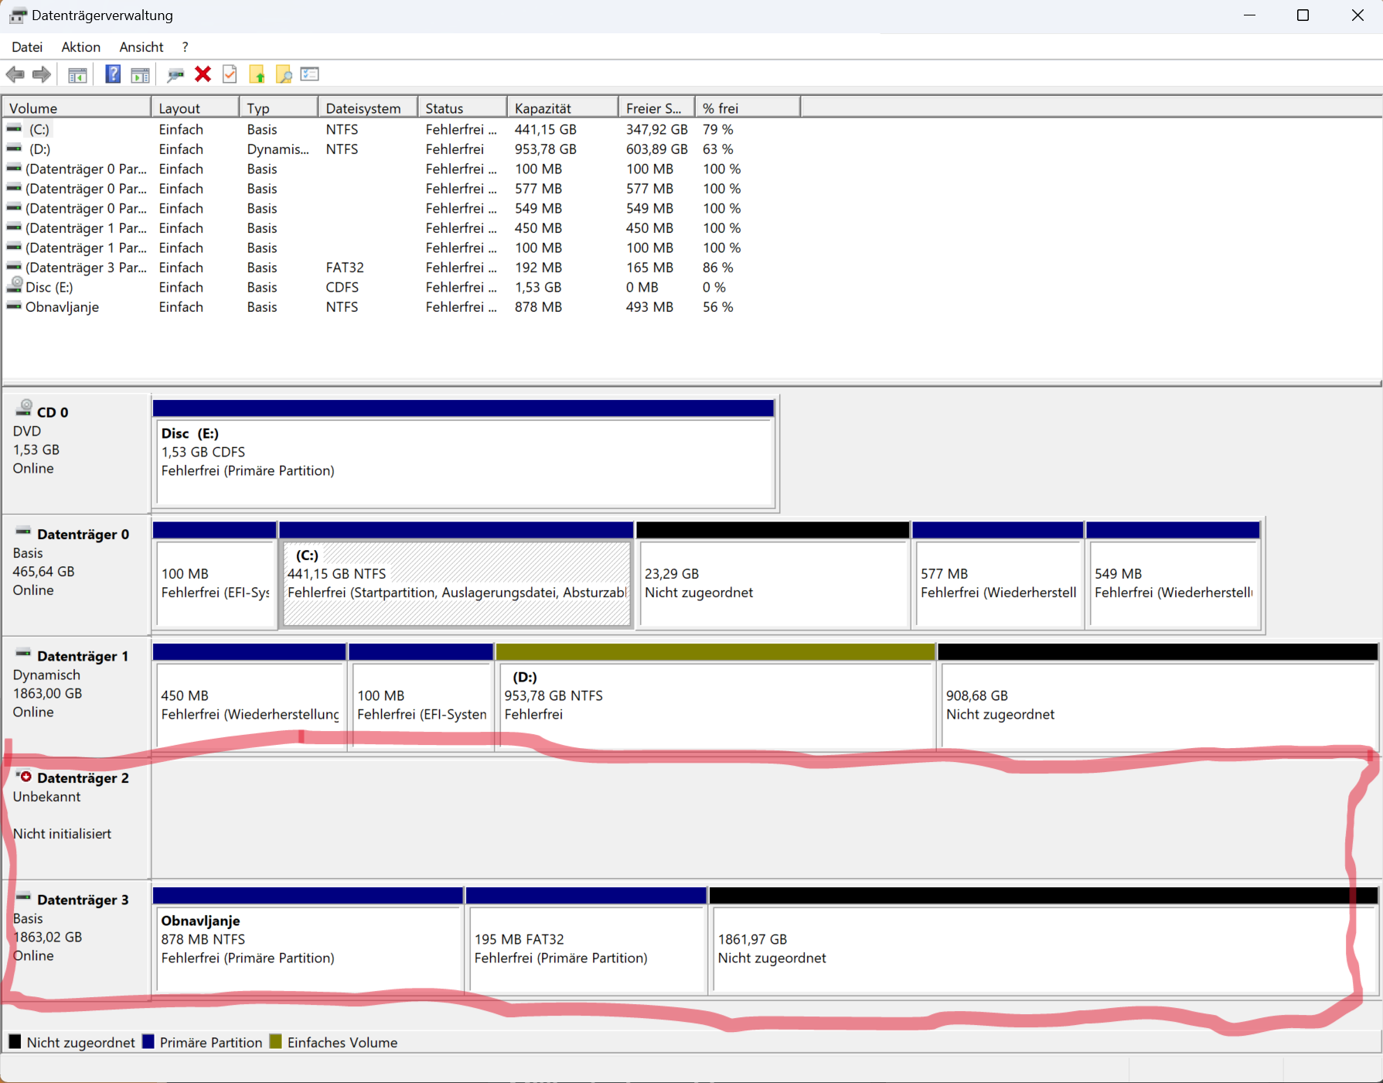Screen dimensions: 1383x1083
Task: Click the 'Dynamis...' type cell for (D:)
Action: point(278,149)
